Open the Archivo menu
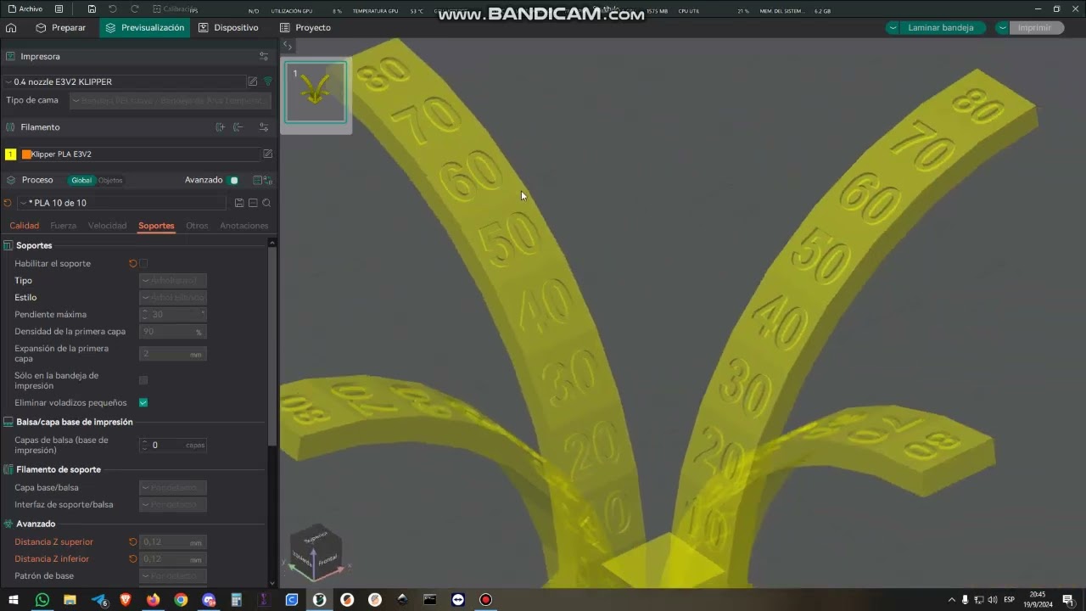The image size is (1086, 611). pos(25,9)
